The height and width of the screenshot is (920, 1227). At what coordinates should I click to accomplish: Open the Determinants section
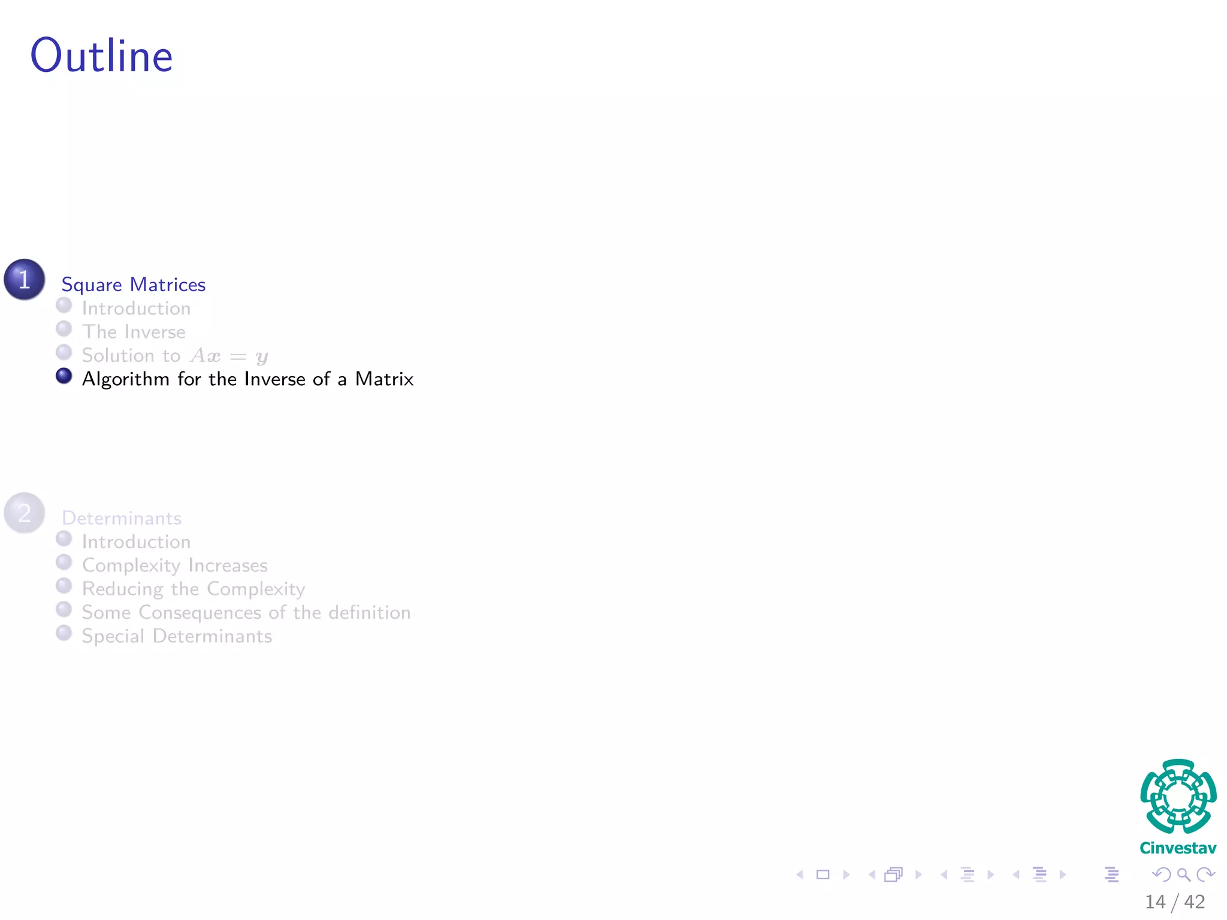pos(122,518)
